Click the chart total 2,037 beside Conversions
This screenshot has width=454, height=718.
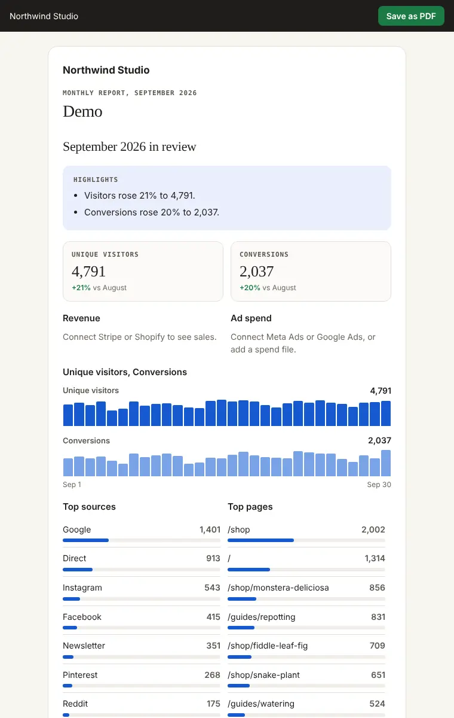(x=379, y=440)
